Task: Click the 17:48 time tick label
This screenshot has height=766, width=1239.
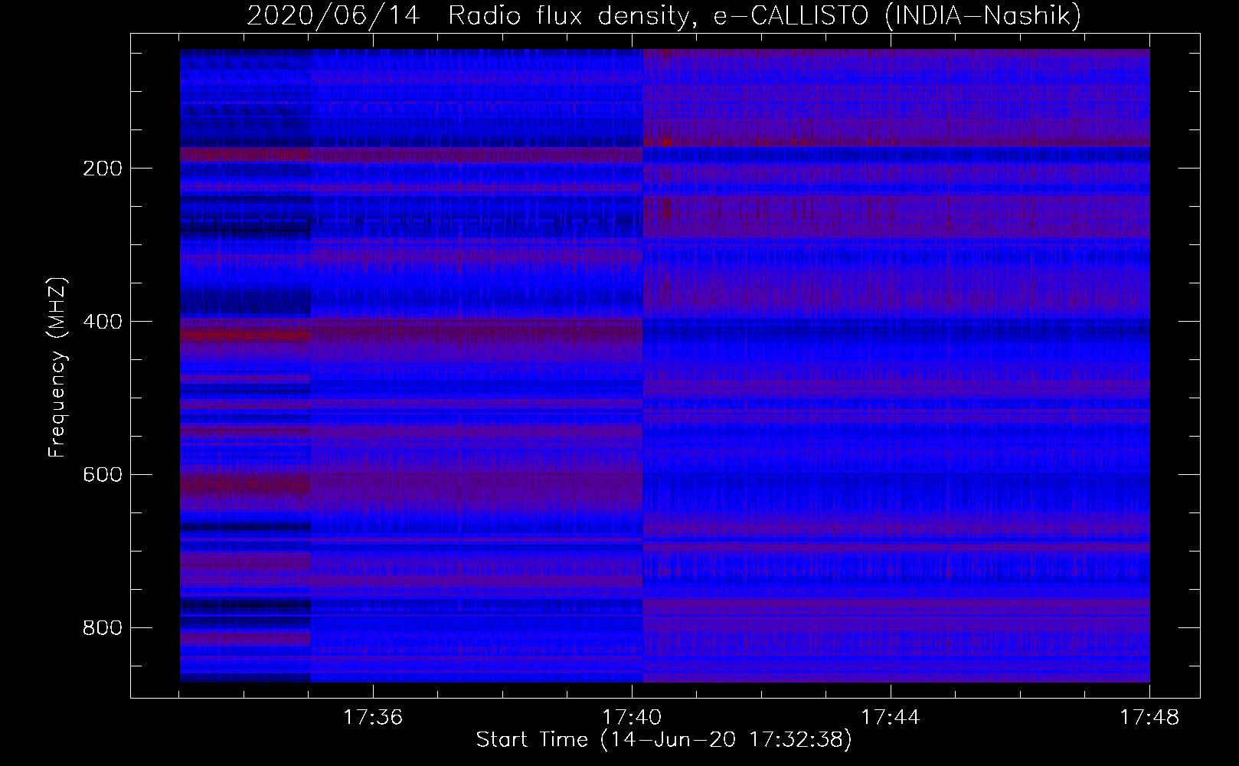Action: tap(1149, 718)
